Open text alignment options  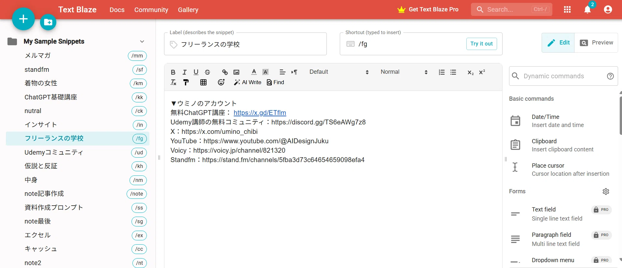coord(283,72)
